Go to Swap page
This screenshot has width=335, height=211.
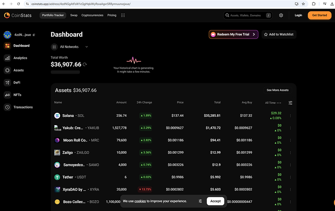pyautogui.click(x=74, y=15)
